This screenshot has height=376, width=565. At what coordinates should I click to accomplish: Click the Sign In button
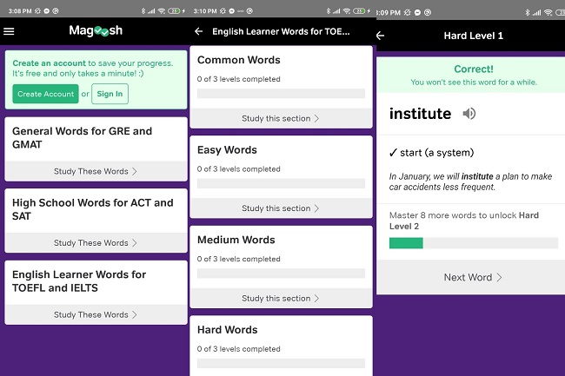point(110,94)
